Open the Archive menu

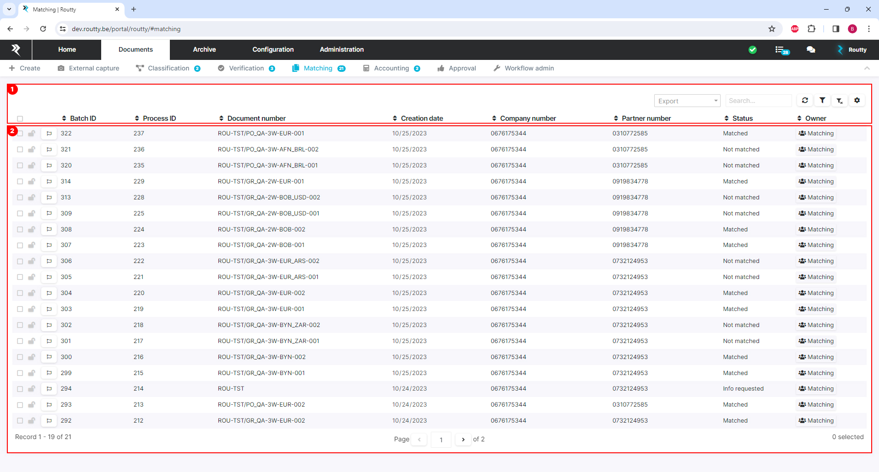[x=204, y=49]
